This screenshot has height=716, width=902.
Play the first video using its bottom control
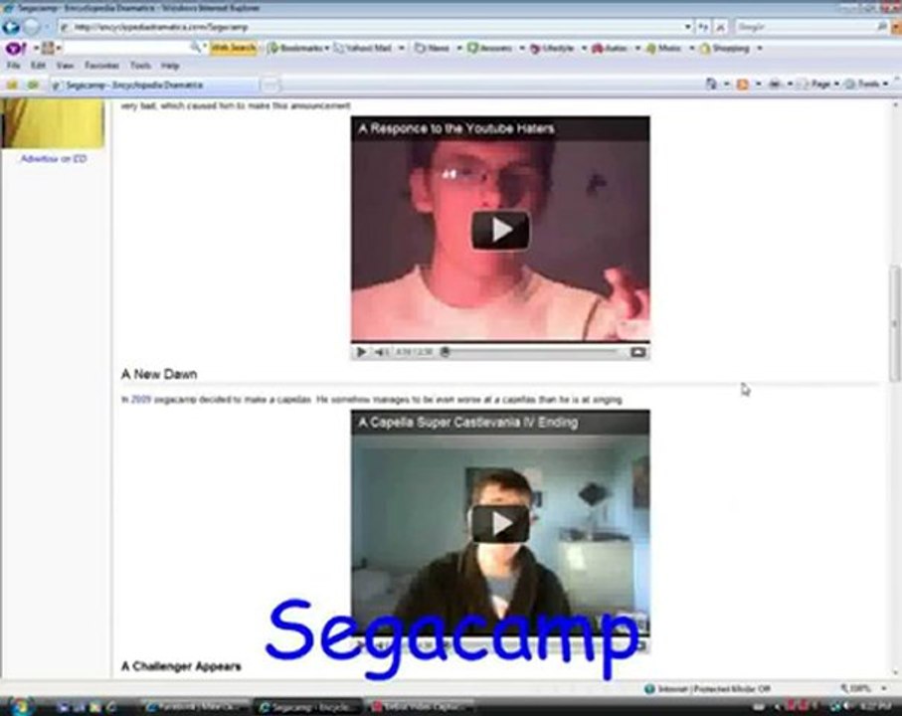pyautogui.click(x=361, y=351)
